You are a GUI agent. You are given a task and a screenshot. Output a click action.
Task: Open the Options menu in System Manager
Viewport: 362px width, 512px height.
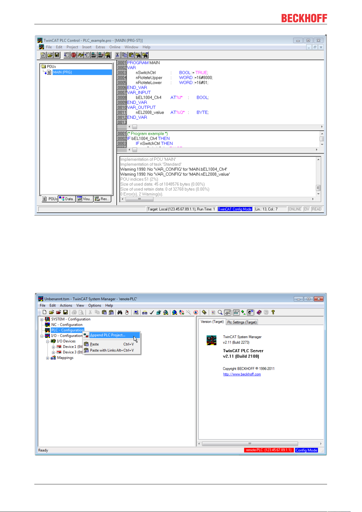click(x=95, y=305)
